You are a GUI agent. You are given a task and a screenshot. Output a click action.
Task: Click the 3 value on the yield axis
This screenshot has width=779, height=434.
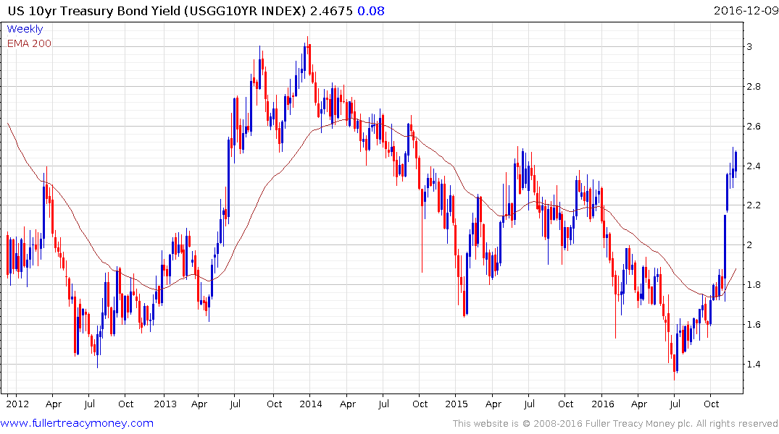(x=749, y=47)
